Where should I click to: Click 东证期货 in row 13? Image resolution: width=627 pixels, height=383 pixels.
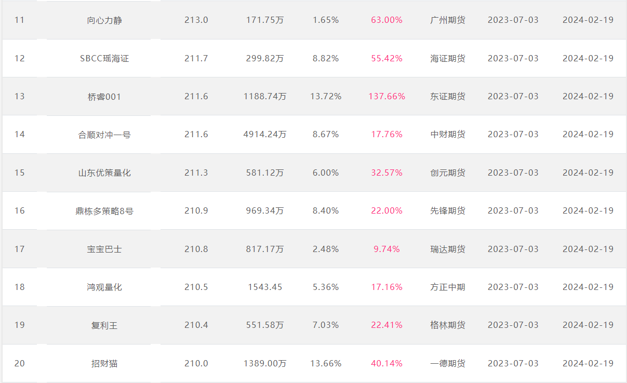pyautogui.click(x=448, y=97)
